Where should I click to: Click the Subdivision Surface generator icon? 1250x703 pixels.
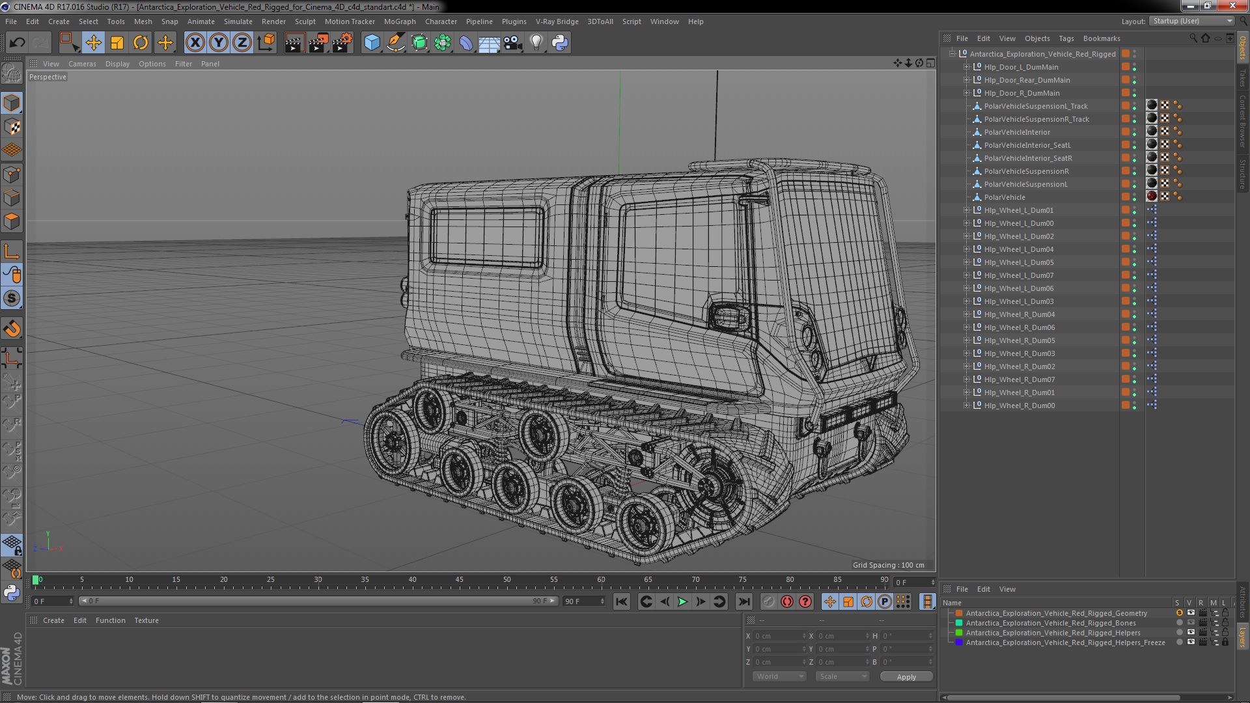click(x=419, y=43)
